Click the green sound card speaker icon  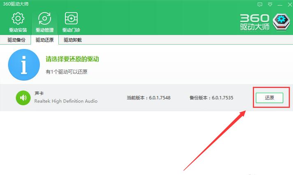[23, 98]
